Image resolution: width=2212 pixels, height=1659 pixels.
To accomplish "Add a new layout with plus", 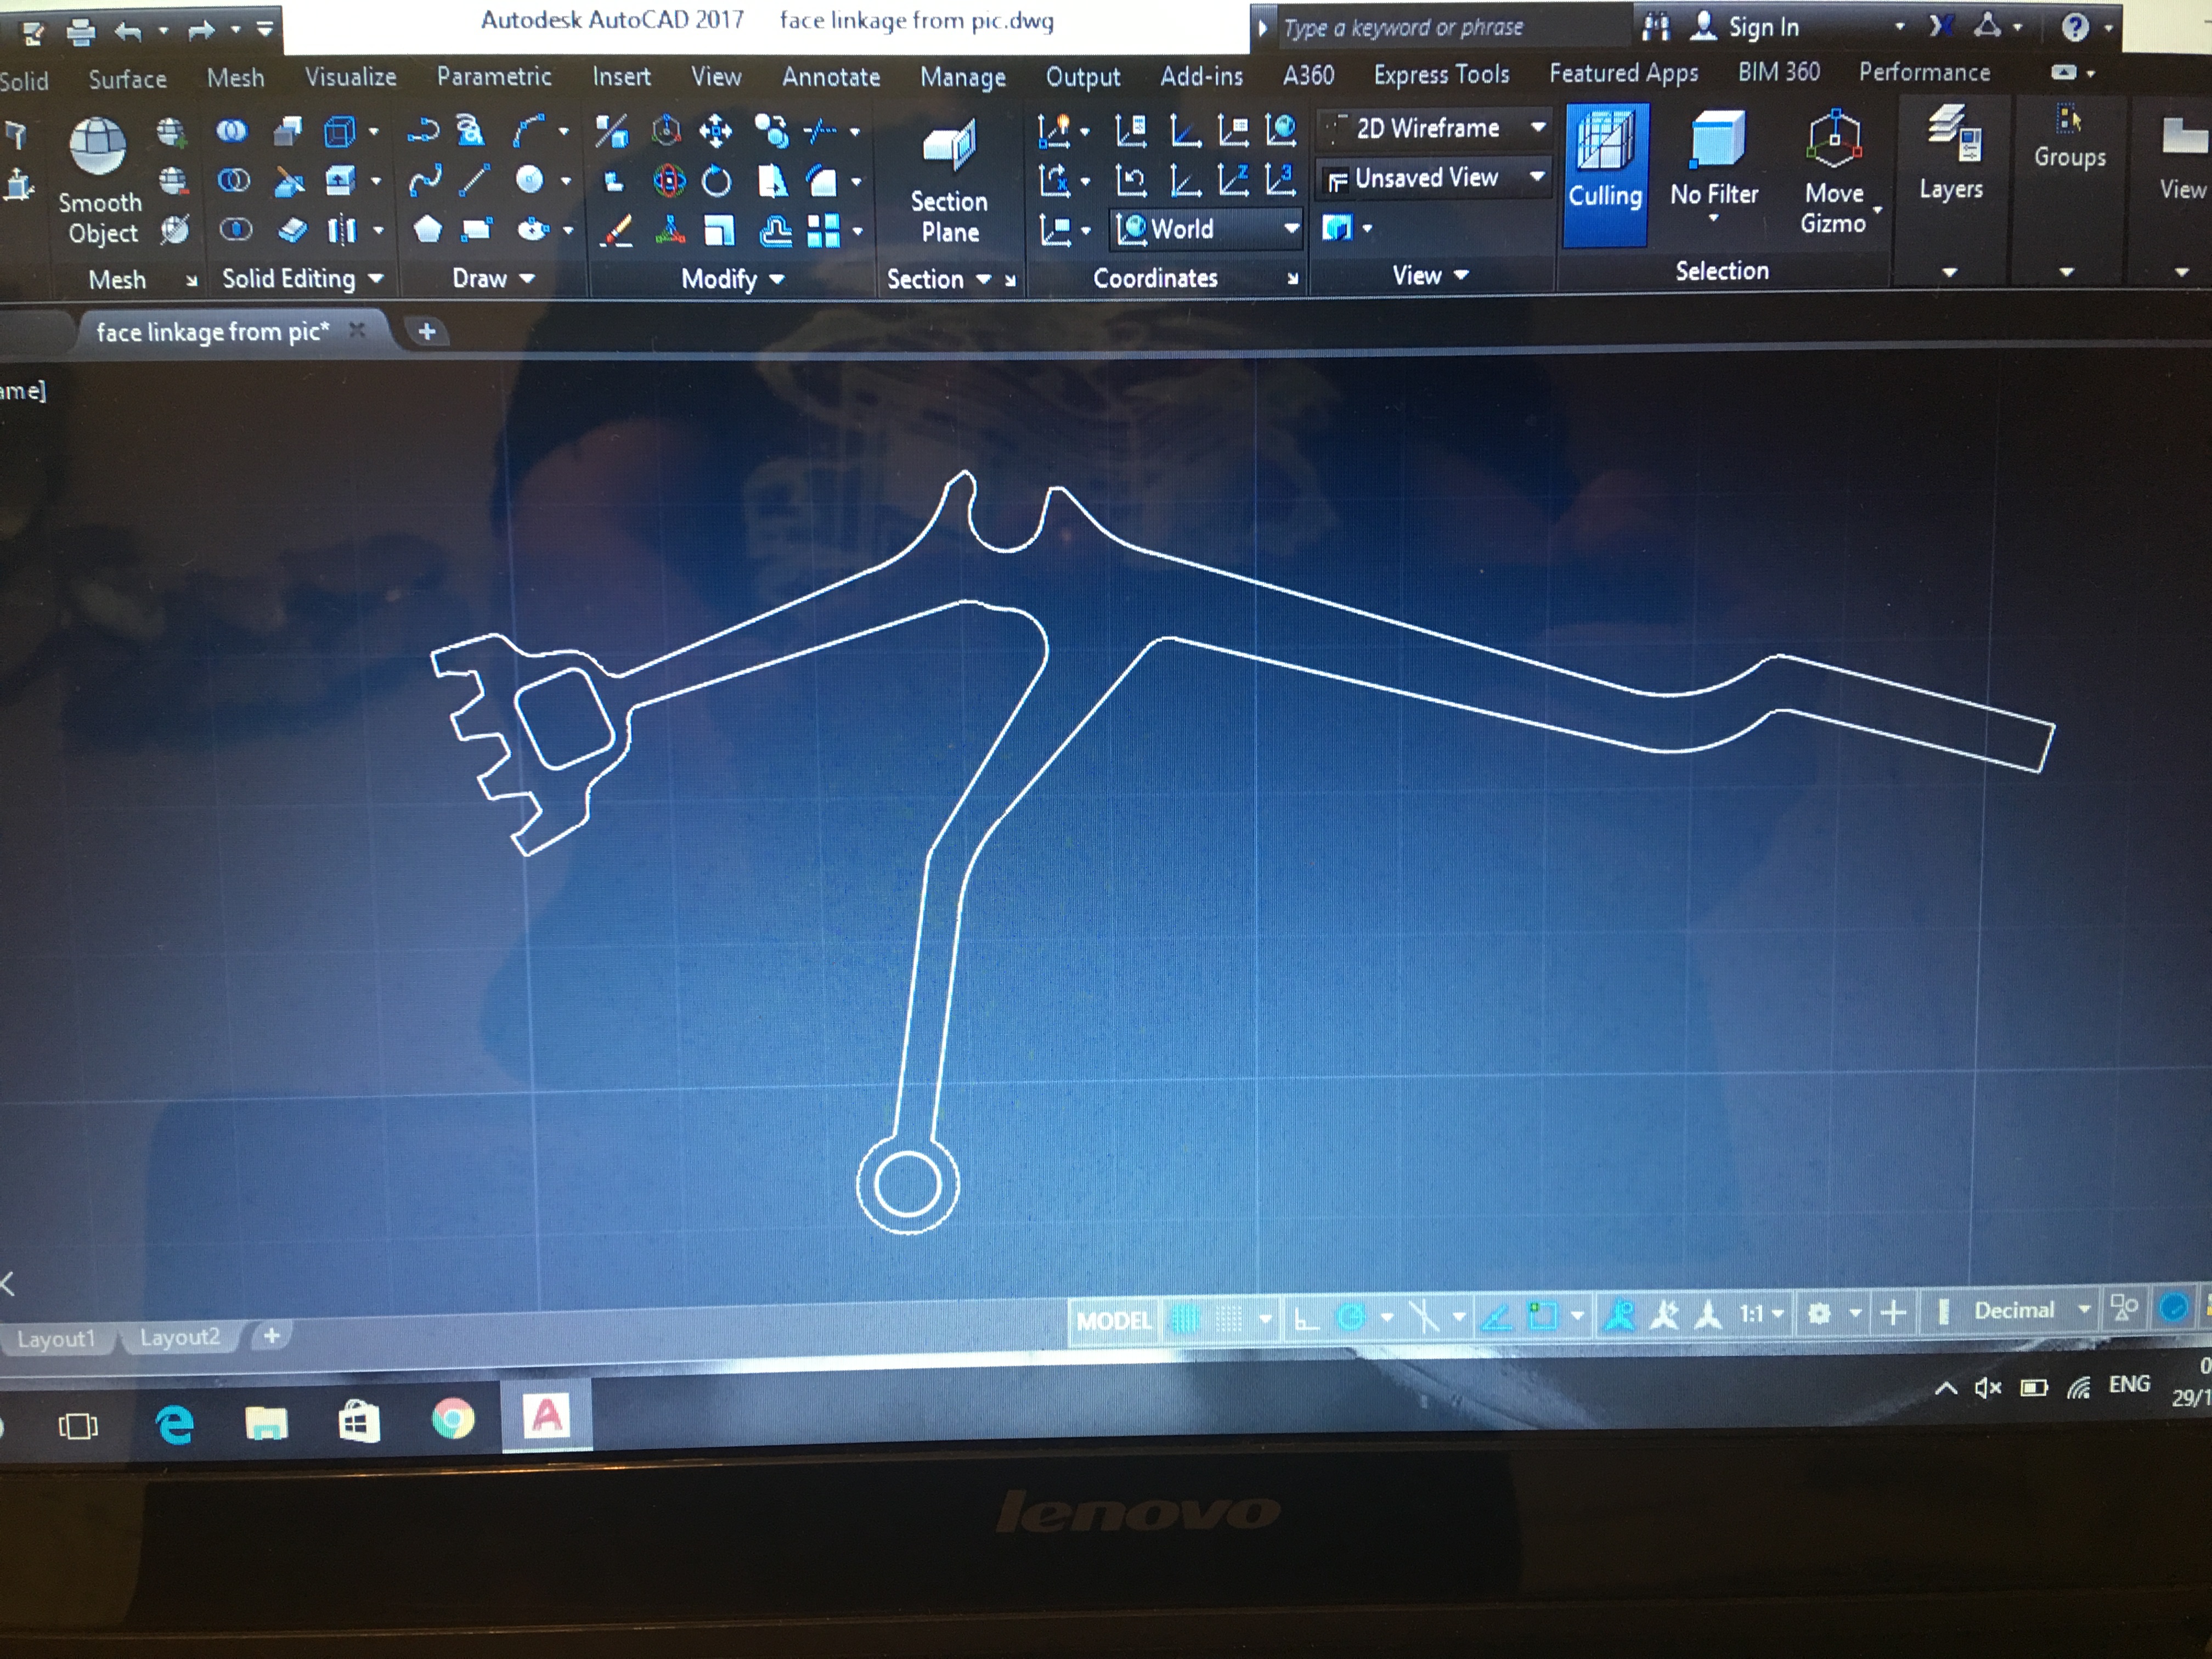I will [x=271, y=1336].
